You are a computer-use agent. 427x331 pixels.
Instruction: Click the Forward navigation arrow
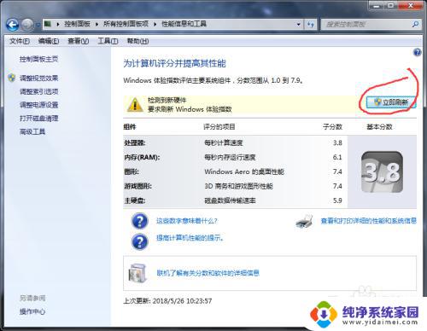27,25
